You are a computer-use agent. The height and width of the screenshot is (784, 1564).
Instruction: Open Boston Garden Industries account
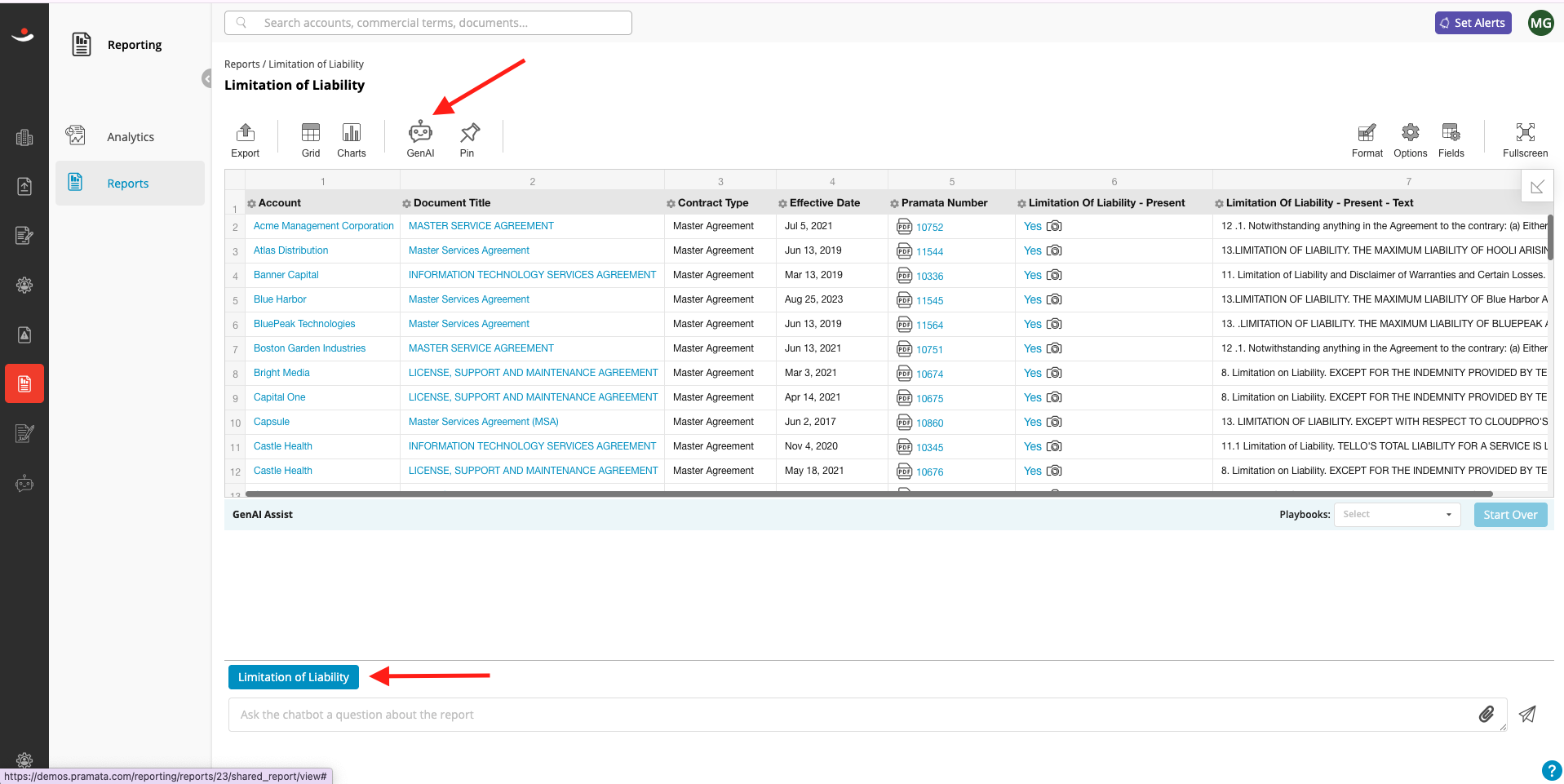point(309,348)
